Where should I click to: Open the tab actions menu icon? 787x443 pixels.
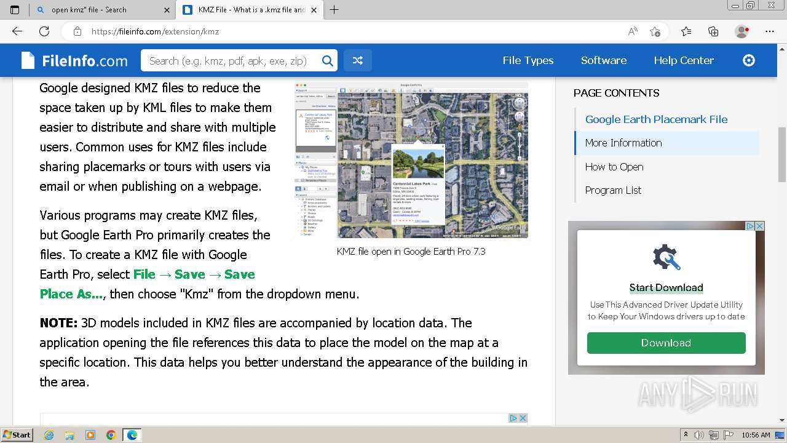pos(15,10)
